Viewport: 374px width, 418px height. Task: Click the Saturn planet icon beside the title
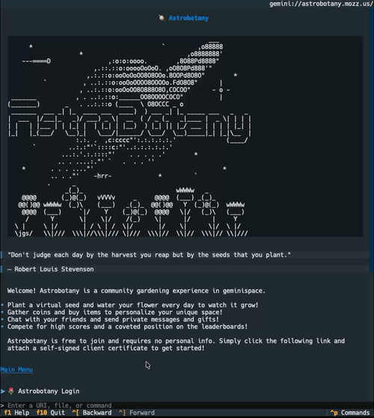[162, 18]
